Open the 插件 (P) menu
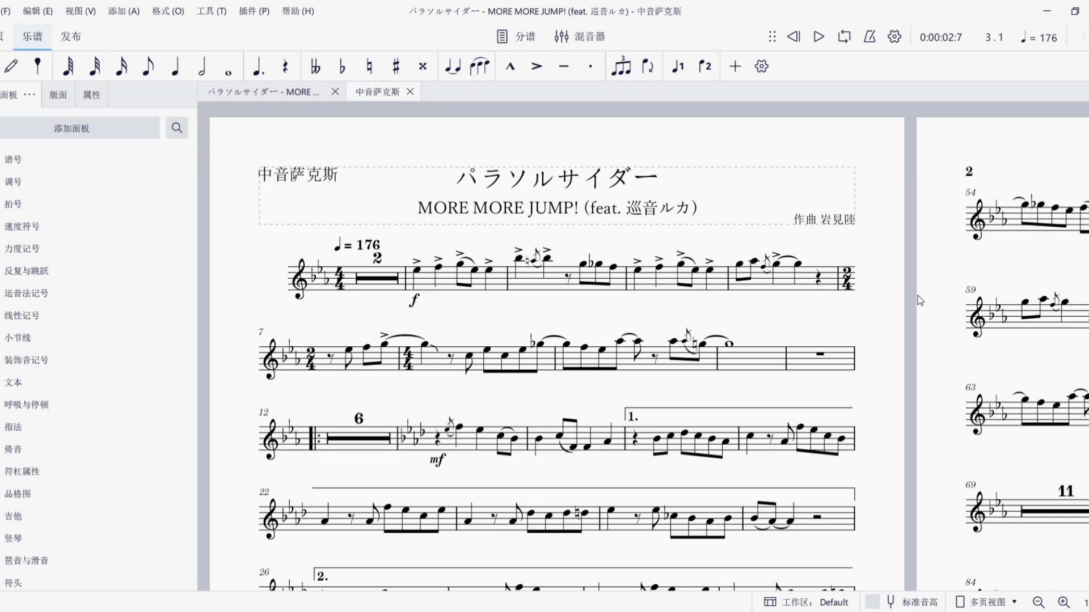1089x612 pixels. point(254,11)
